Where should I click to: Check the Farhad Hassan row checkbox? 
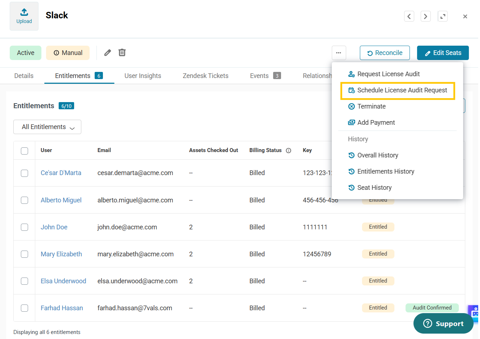[x=24, y=308]
